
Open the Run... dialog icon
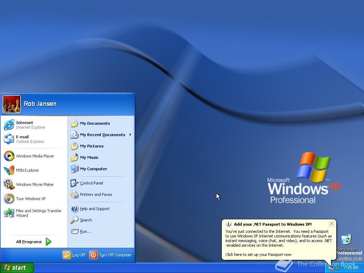[74, 231]
